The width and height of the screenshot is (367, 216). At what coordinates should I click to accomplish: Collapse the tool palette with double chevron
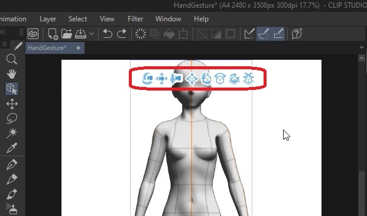(2, 33)
